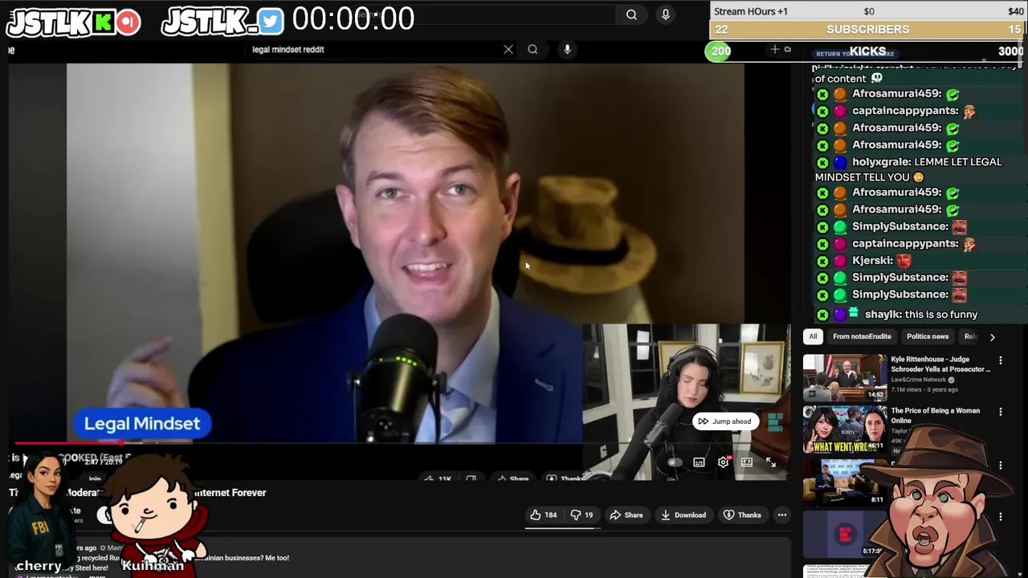Click the Law&Crime Network channel name
The height and width of the screenshot is (578, 1028).
pyautogui.click(x=919, y=380)
